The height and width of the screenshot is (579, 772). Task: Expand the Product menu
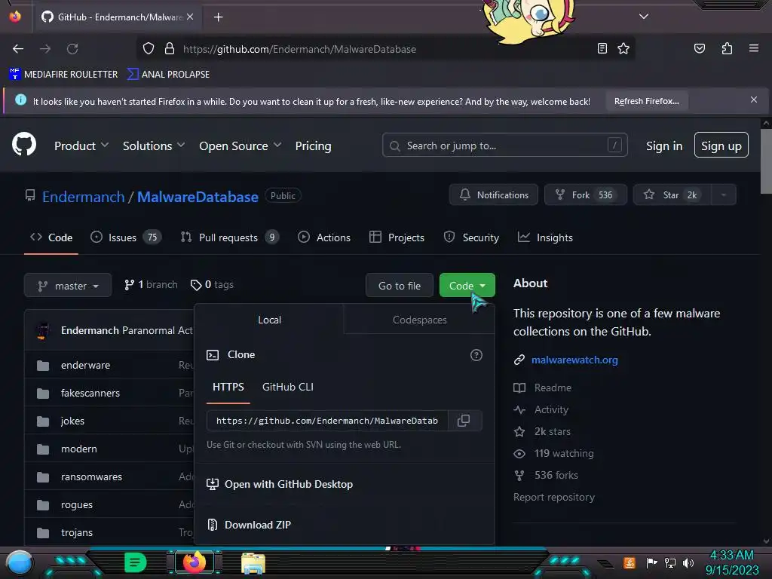pyautogui.click(x=81, y=146)
